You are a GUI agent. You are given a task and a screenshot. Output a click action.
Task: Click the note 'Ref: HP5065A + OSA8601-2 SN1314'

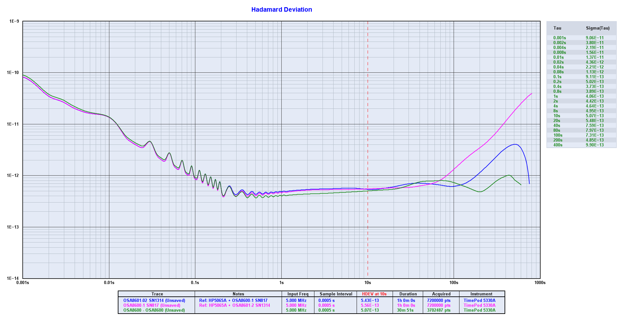[235, 305]
